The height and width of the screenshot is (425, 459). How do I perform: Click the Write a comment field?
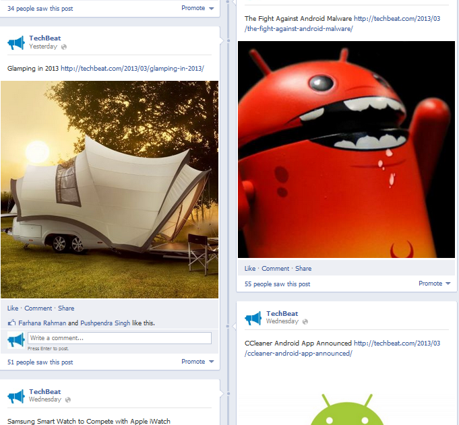119,338
